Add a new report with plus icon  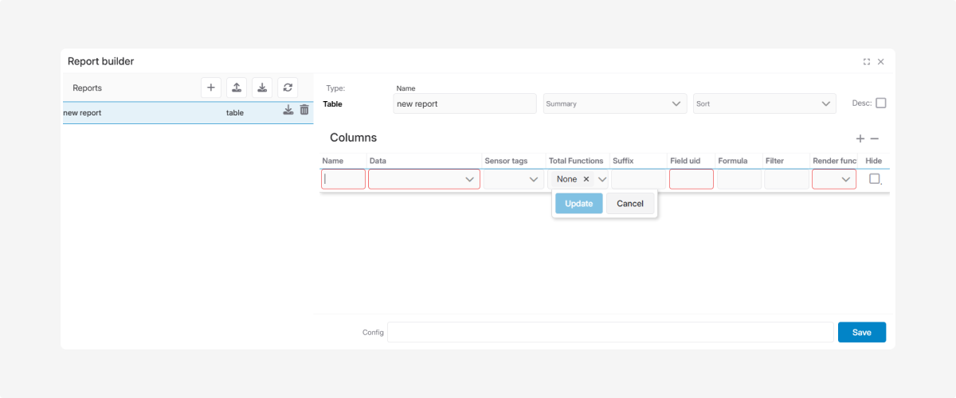210,88
